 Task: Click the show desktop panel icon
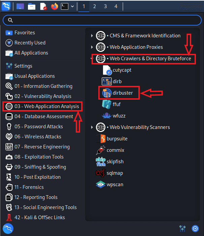20,6
